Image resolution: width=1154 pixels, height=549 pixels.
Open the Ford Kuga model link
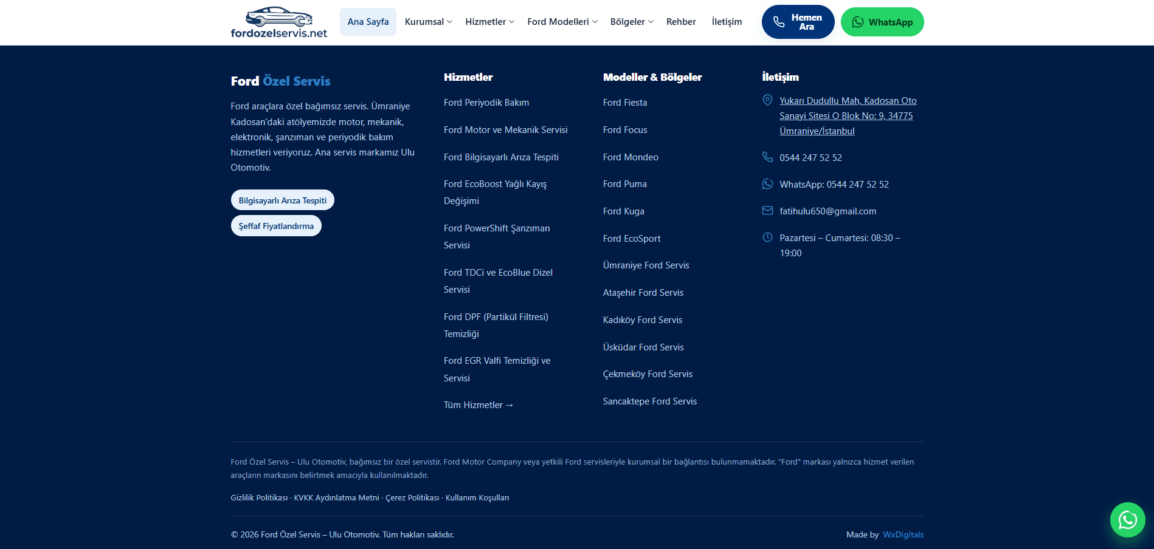(x=624, y=211)
